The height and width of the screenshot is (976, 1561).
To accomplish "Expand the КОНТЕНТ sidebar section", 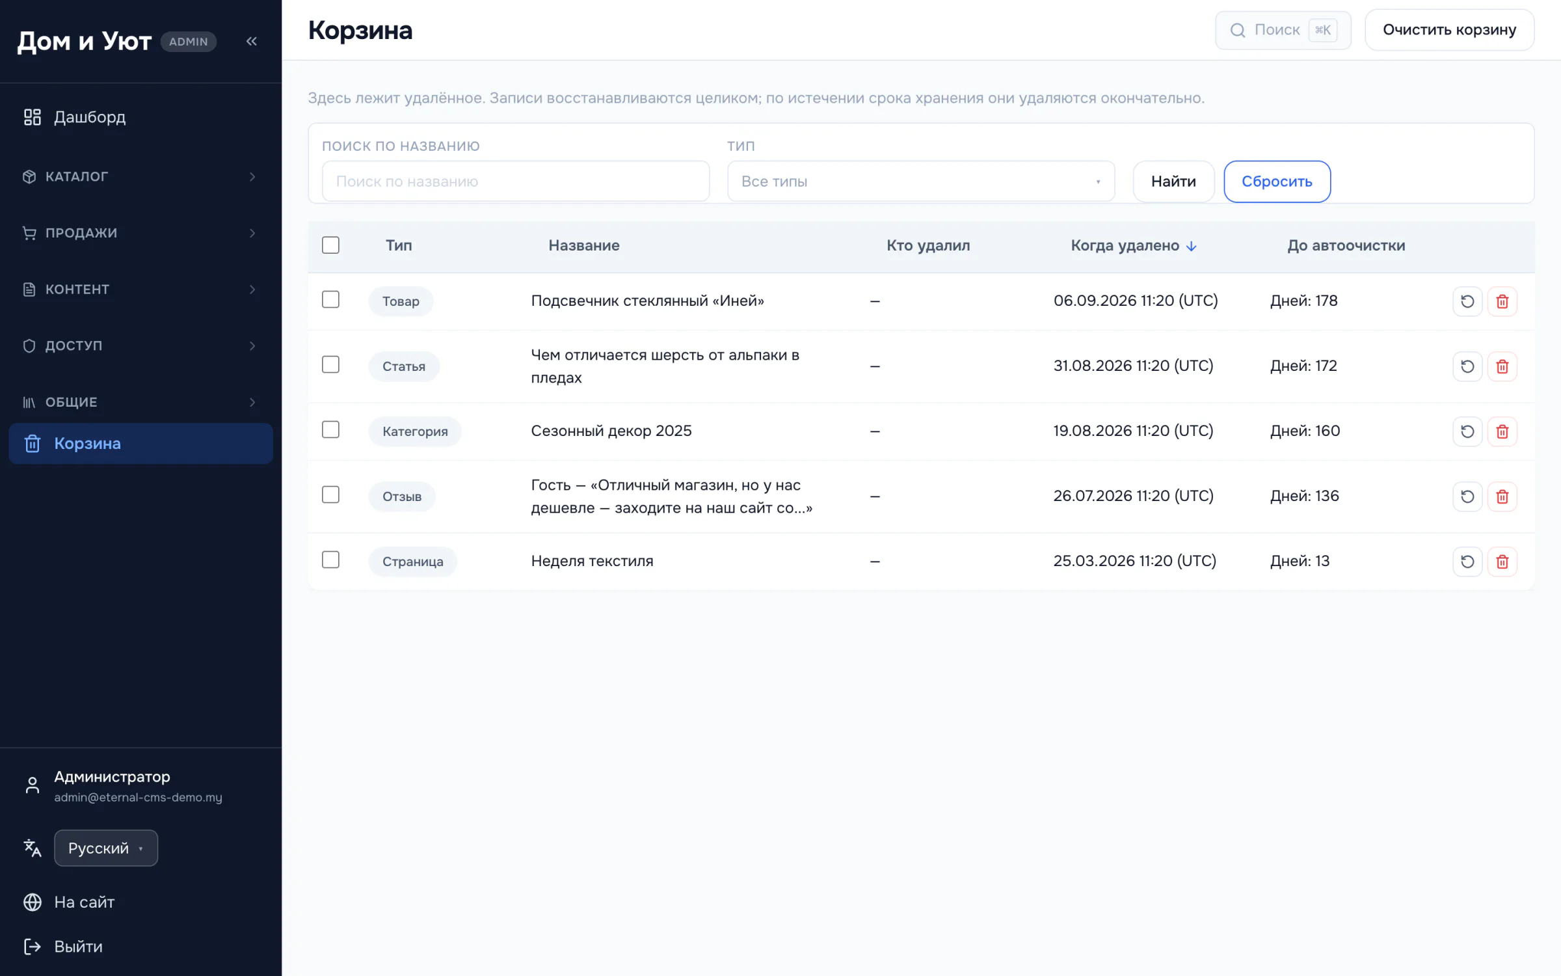I will click(x=140, y=290).
